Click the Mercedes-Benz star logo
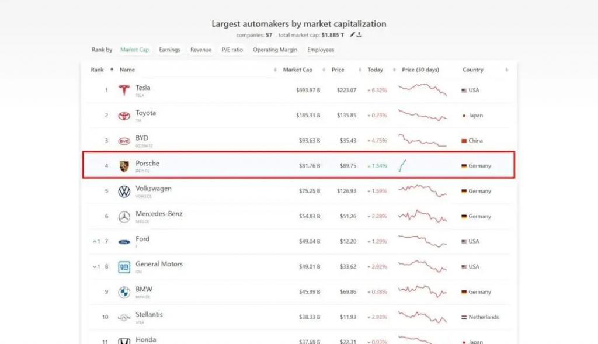Image resolution: width=598 pixels, height=344 pixels. (x=124, y=217)
